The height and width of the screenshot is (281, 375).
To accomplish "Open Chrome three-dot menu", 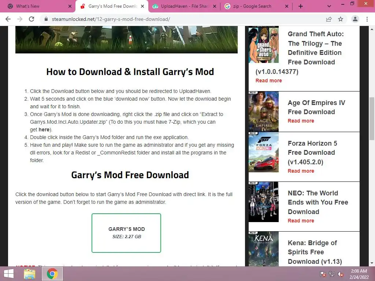I will pos(367,19).
